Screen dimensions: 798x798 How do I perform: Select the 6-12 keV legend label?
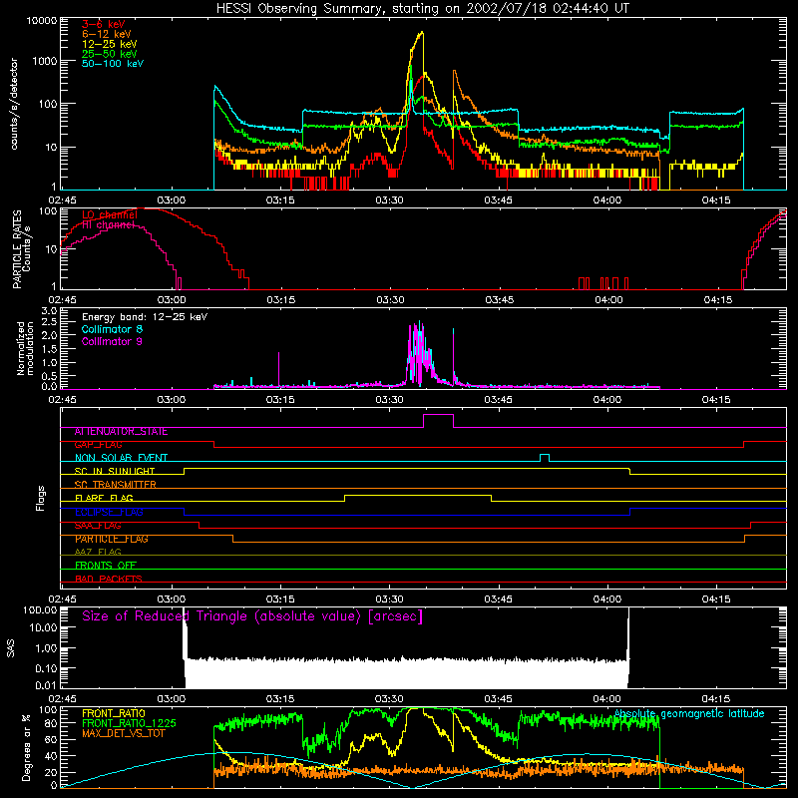click(106, 34)
